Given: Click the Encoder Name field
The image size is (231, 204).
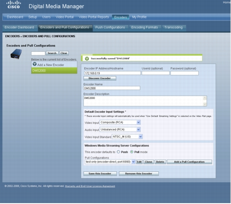Looking at the screenshot, I should pyautogui.click(x=112, y=88).
